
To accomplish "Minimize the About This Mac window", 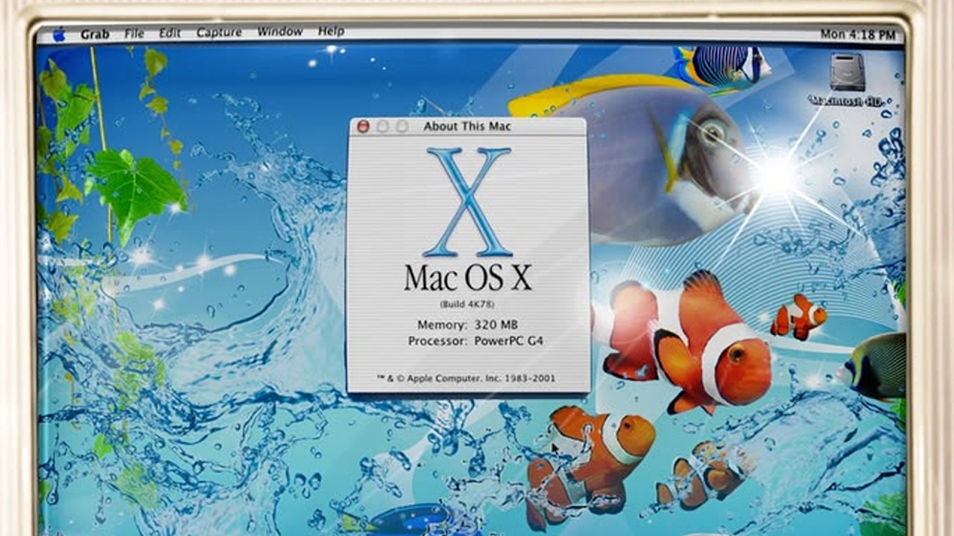I will (382, 127).
